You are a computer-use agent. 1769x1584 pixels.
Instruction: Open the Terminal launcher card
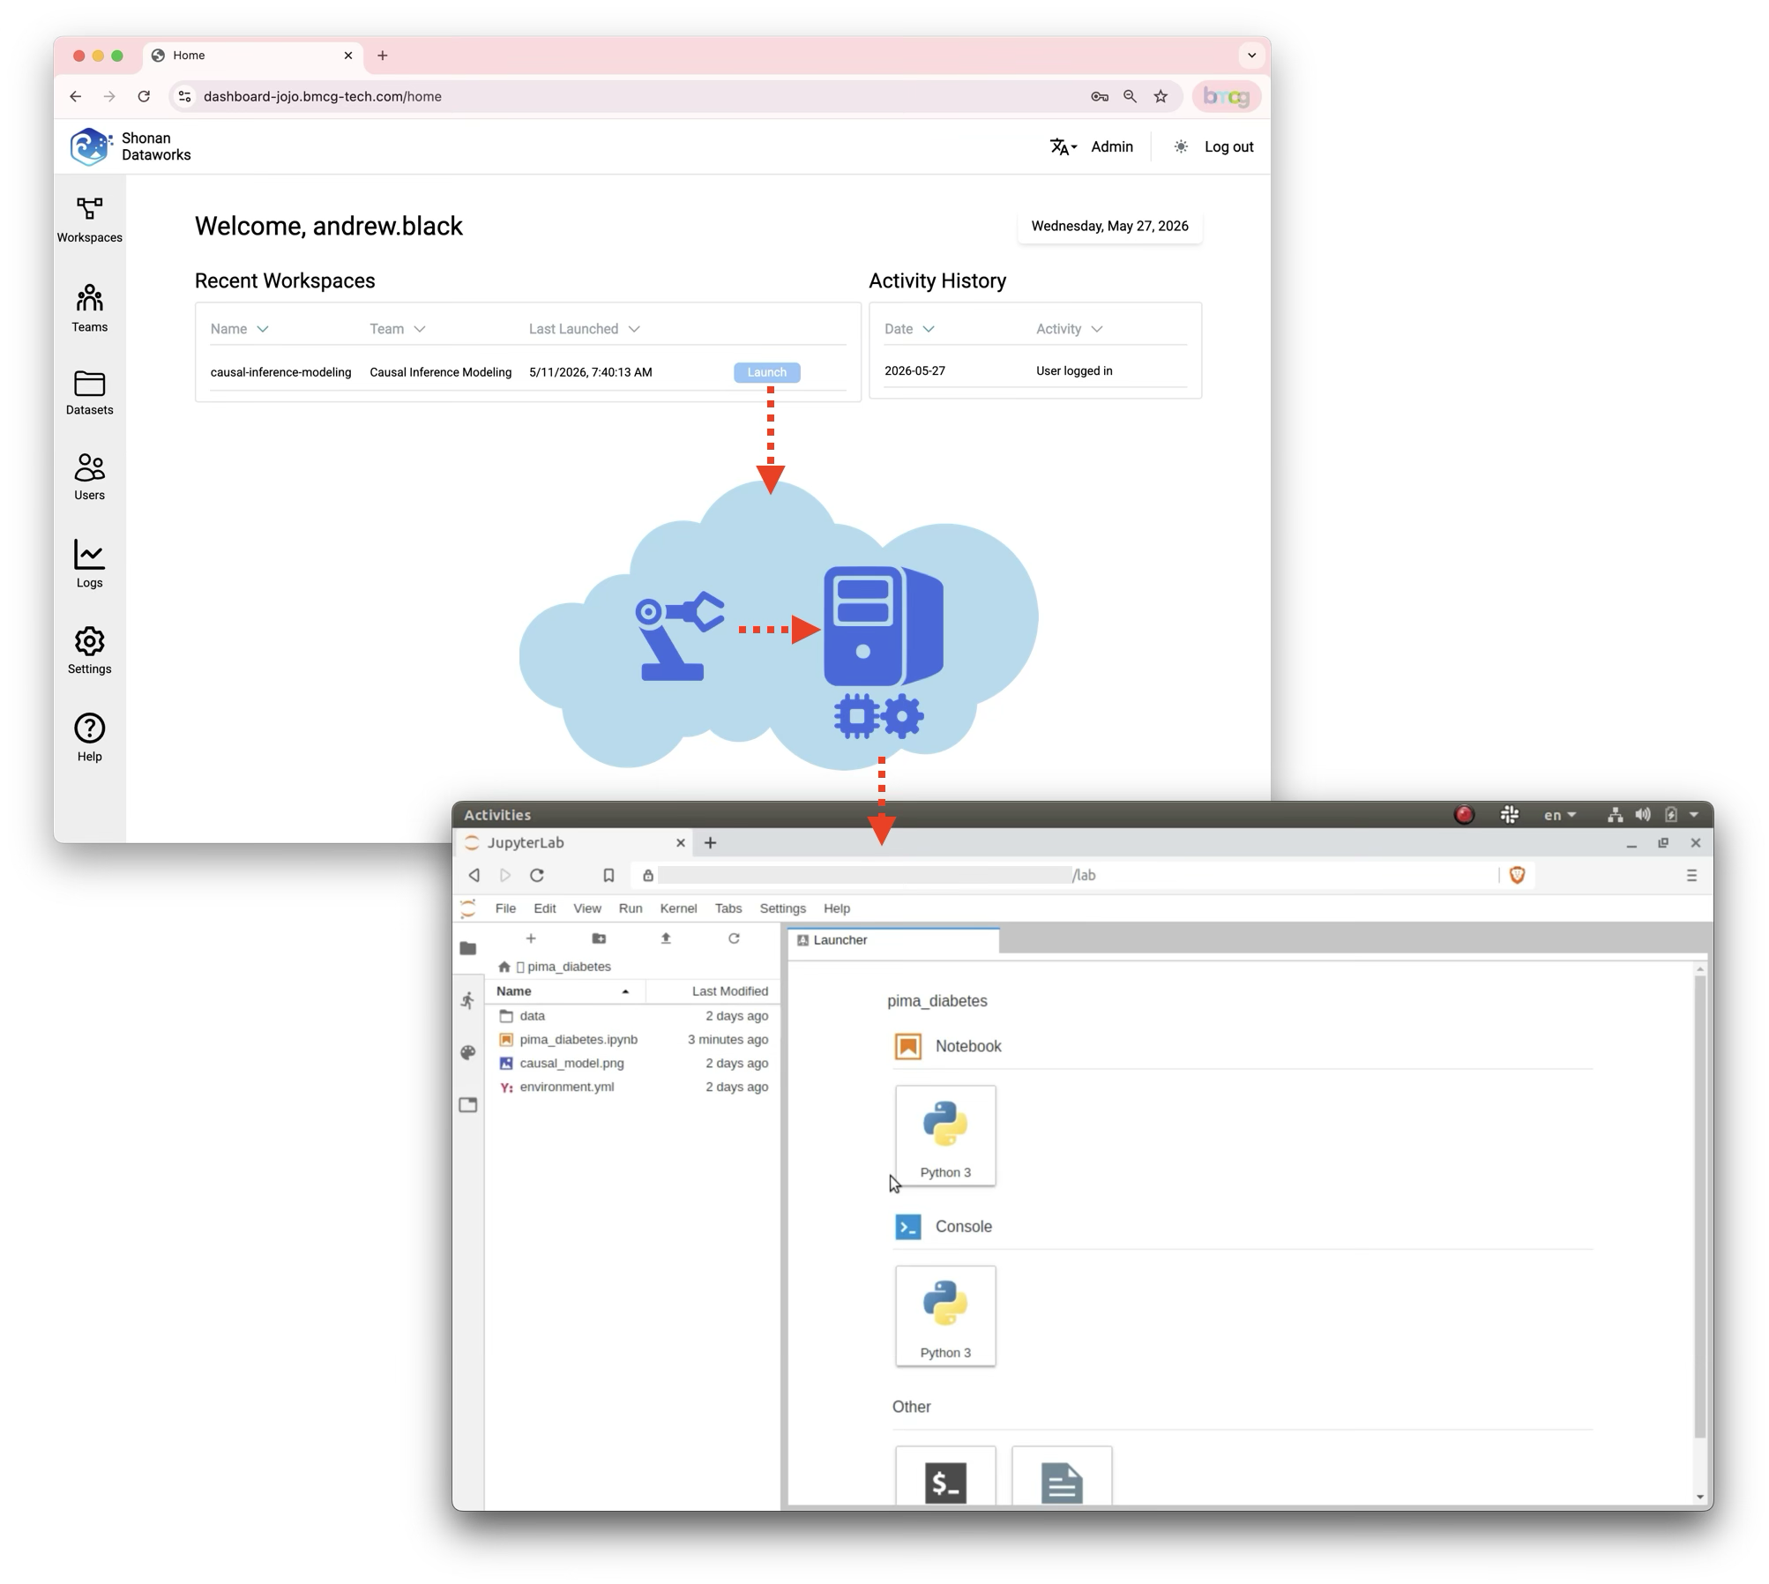click(x=945, y=1476)
